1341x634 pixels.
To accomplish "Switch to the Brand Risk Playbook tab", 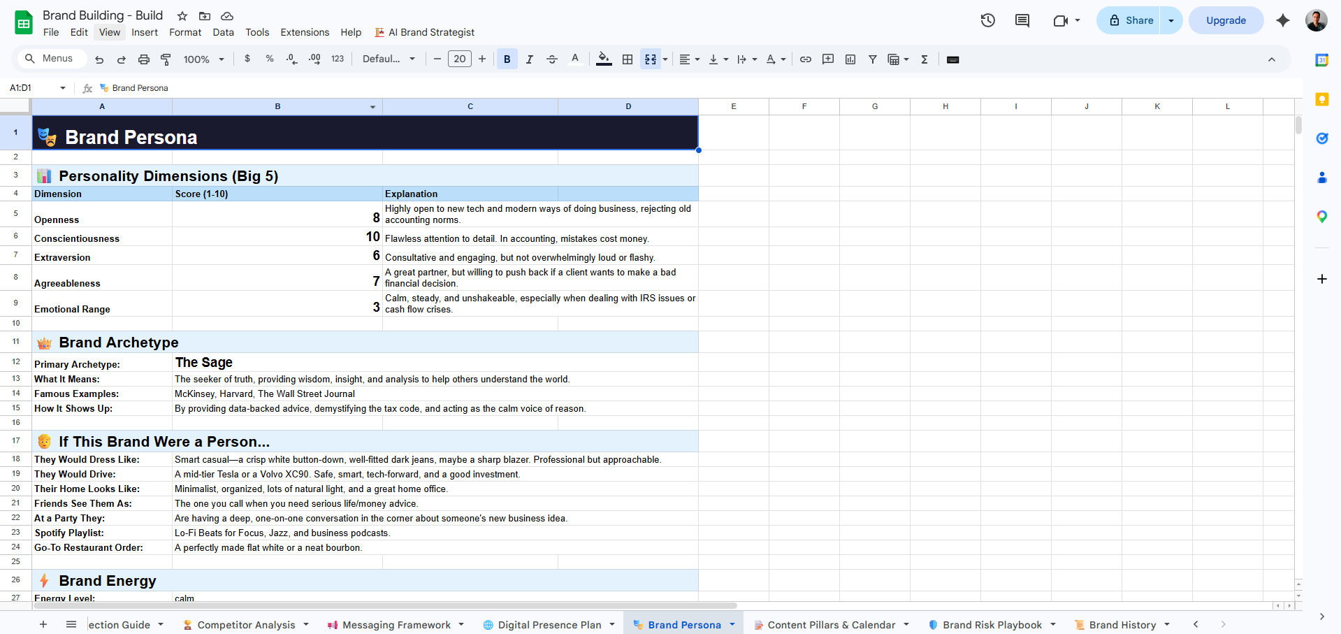I will coord(992,625).
